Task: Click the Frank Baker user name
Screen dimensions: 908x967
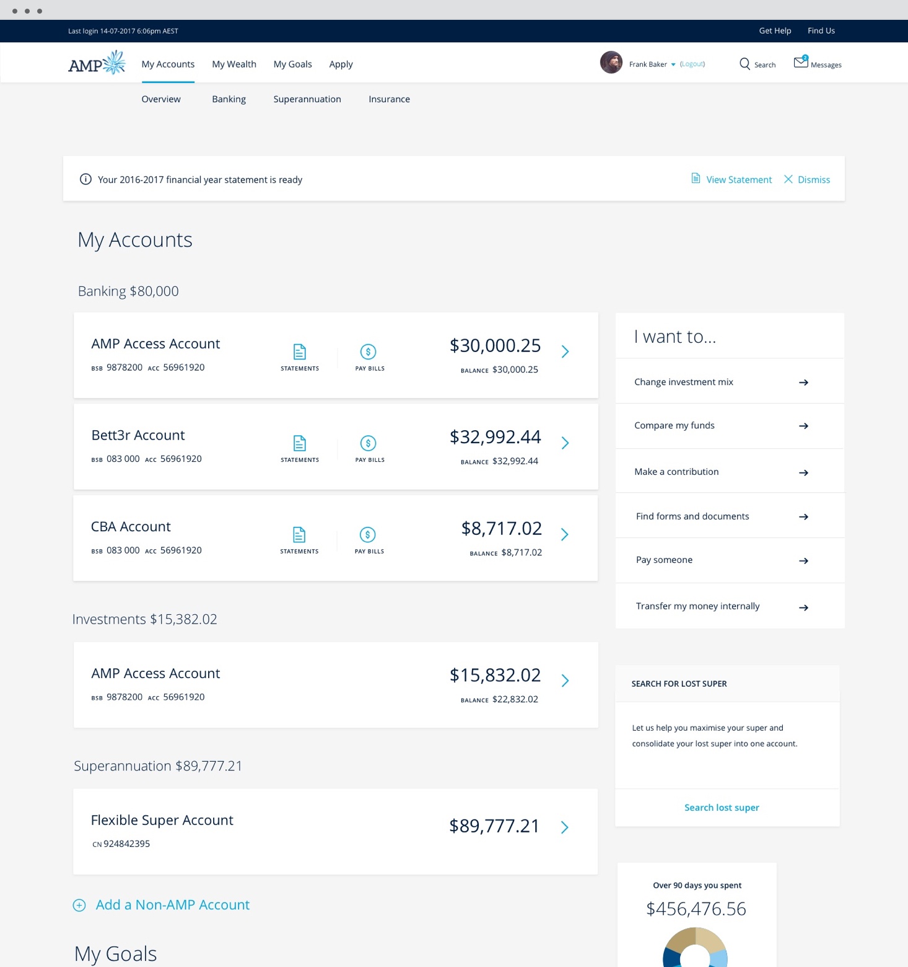Action: [x=648, y=64]
